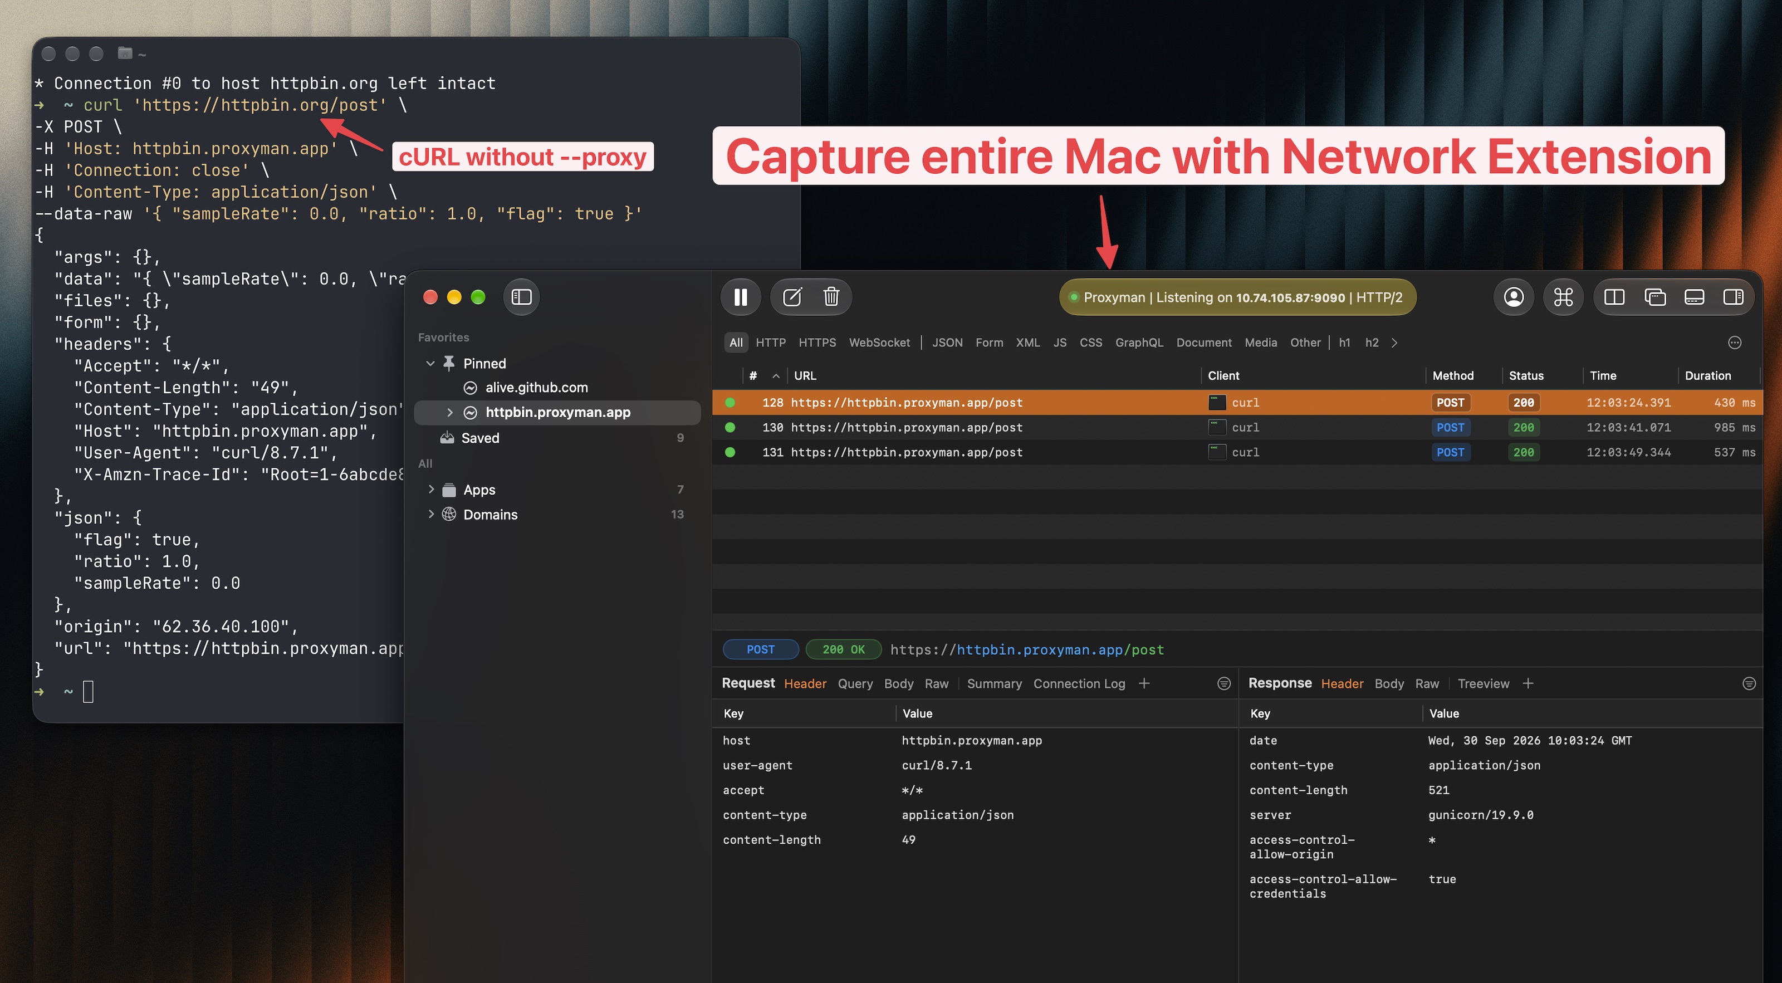Viewport: 1782px width, 983px height.
Task: Pause recording with the pause button
Action: 740,297
